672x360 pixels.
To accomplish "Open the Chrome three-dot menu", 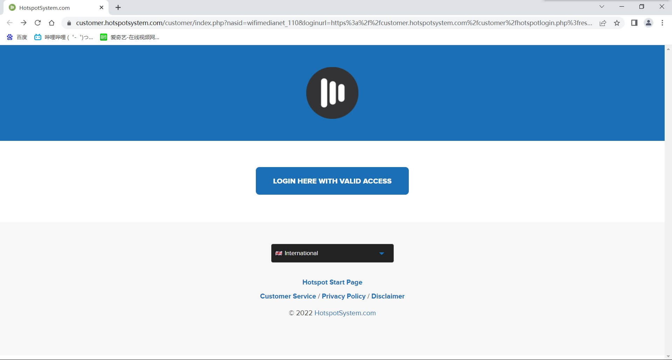I will tap(662, 23).
